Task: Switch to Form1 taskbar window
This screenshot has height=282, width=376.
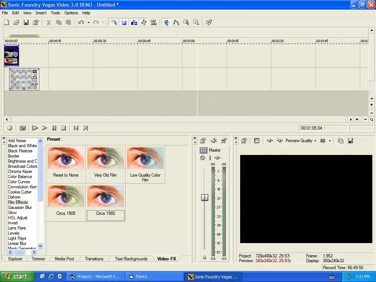Action: pos(155,276)
